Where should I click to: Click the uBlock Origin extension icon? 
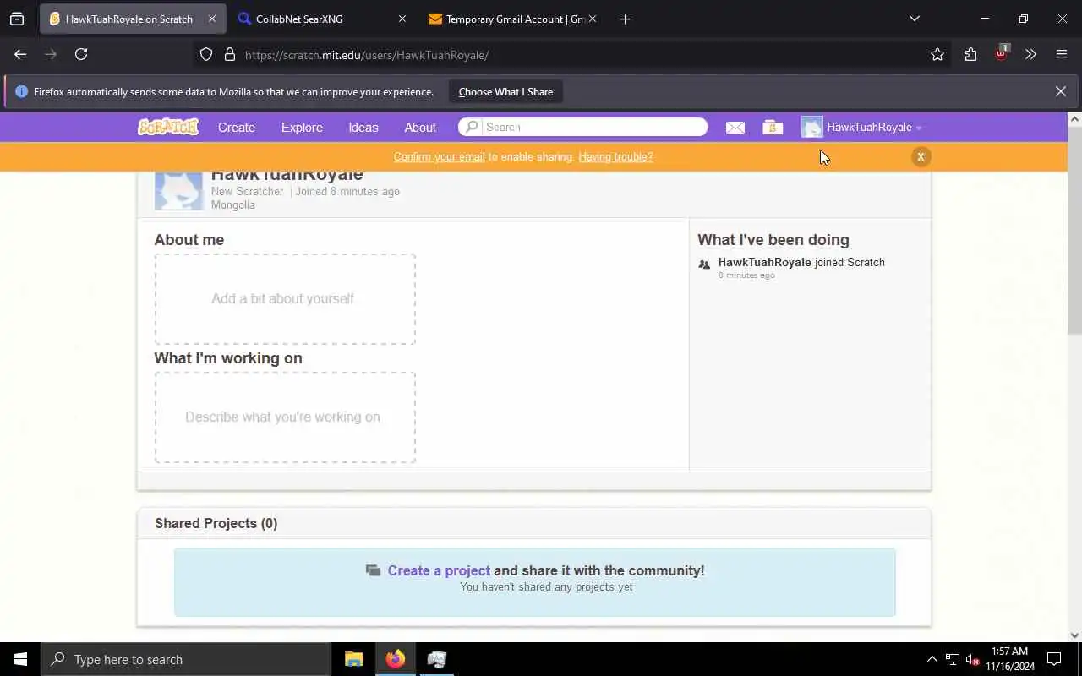pos(1001,53)
